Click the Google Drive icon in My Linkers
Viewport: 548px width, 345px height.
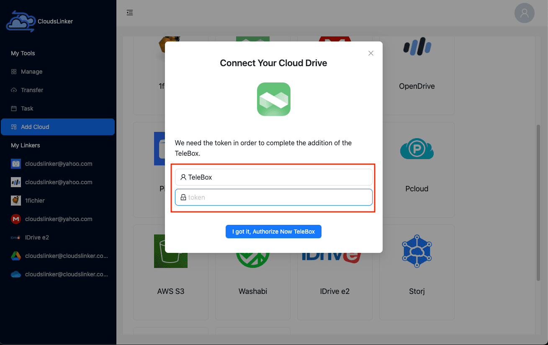pyautogui.click(x=16, y=256)
